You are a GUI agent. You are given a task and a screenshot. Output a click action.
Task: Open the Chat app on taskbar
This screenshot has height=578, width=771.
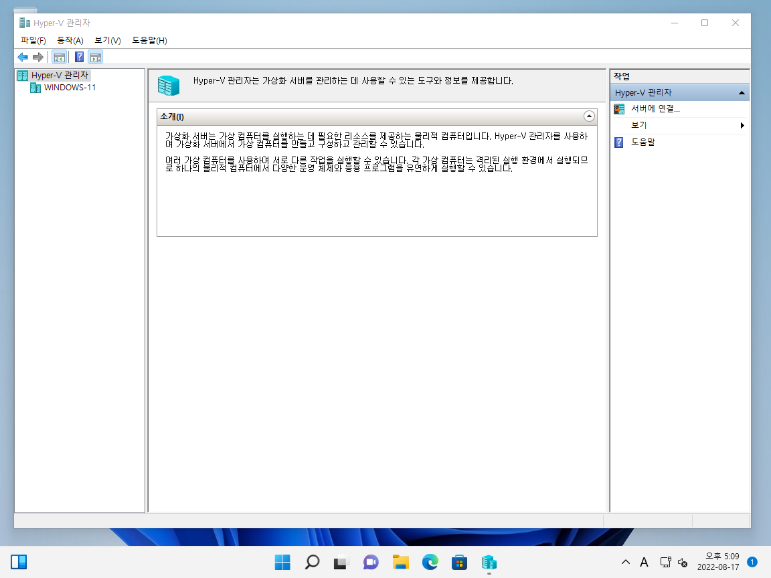[371, 562]
